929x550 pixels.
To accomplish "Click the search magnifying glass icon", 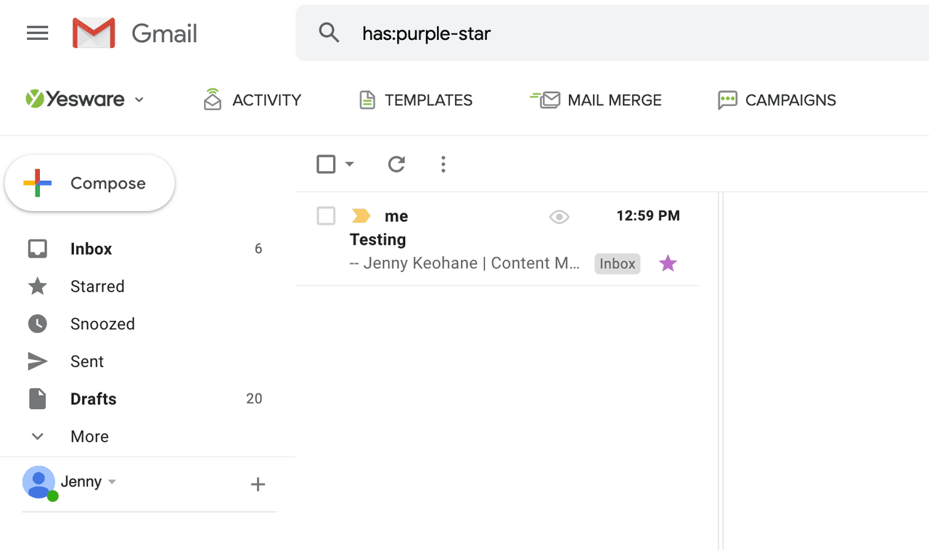I will point(329,33).
